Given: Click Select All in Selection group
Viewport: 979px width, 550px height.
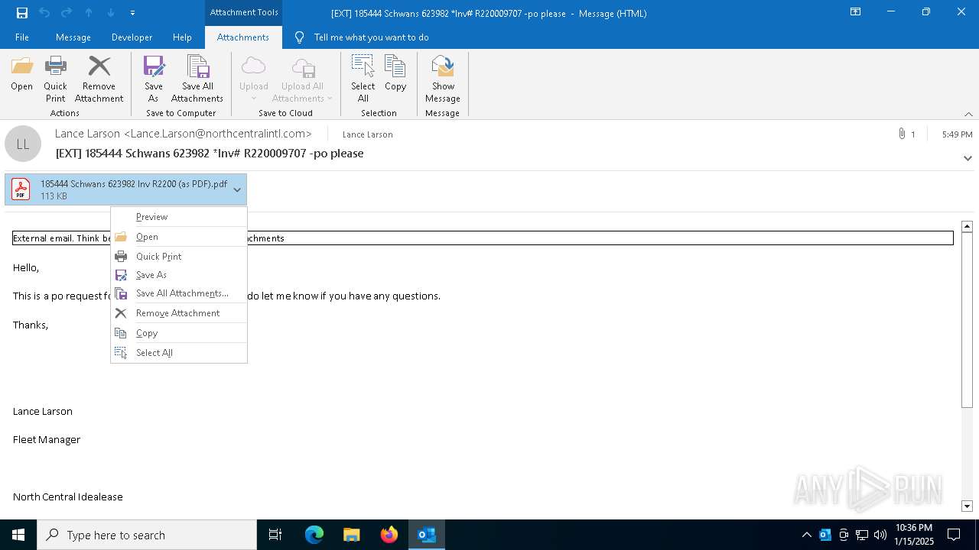Looking at the screenshot, I should click(x=363, y=79).
